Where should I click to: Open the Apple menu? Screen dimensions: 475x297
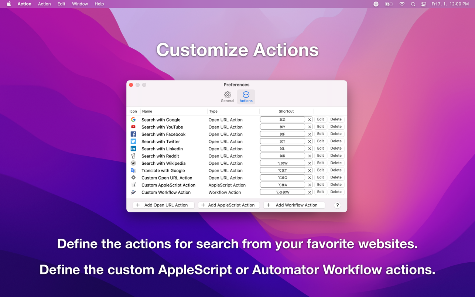coord(8,4)
